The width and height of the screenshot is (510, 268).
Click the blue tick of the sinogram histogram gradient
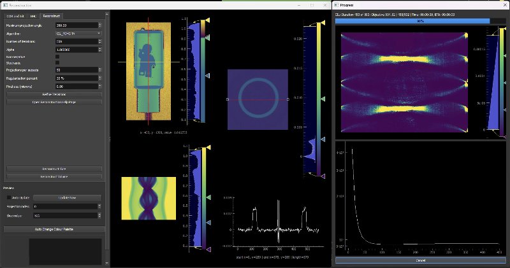[x=208, y=223]
